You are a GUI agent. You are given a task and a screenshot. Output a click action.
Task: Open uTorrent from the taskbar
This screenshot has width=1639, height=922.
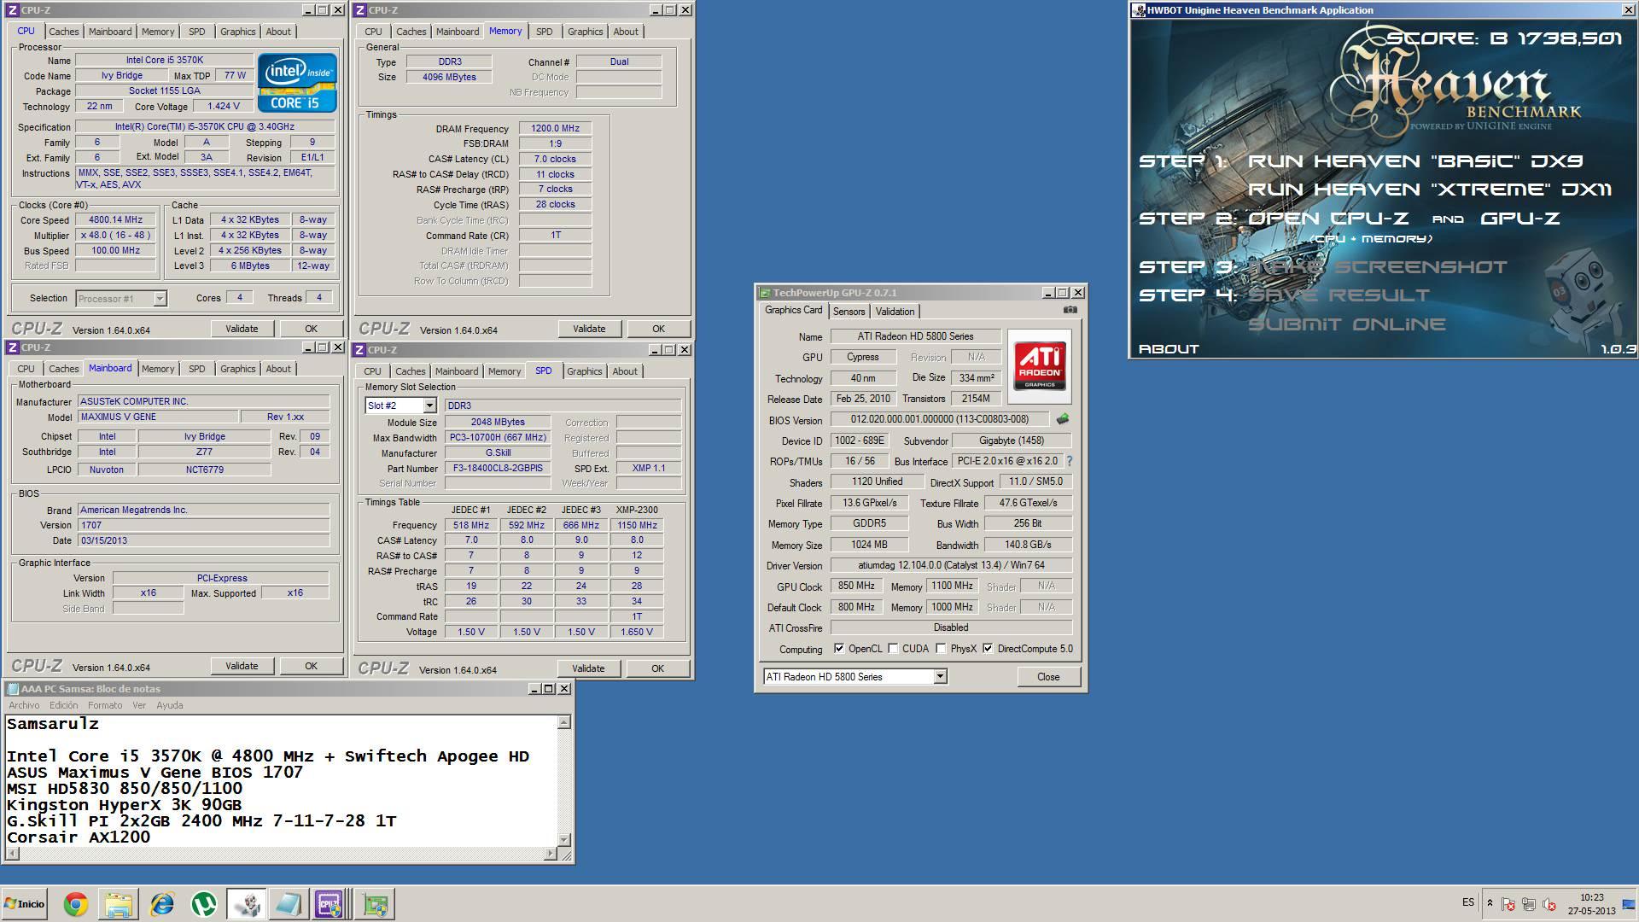(x=203, y=904)
